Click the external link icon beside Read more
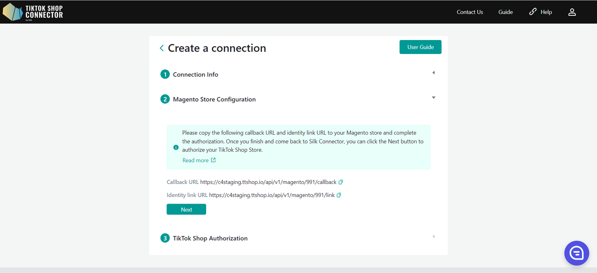The height and width of the screenshot is (273, 597). [x=213, y=160]
